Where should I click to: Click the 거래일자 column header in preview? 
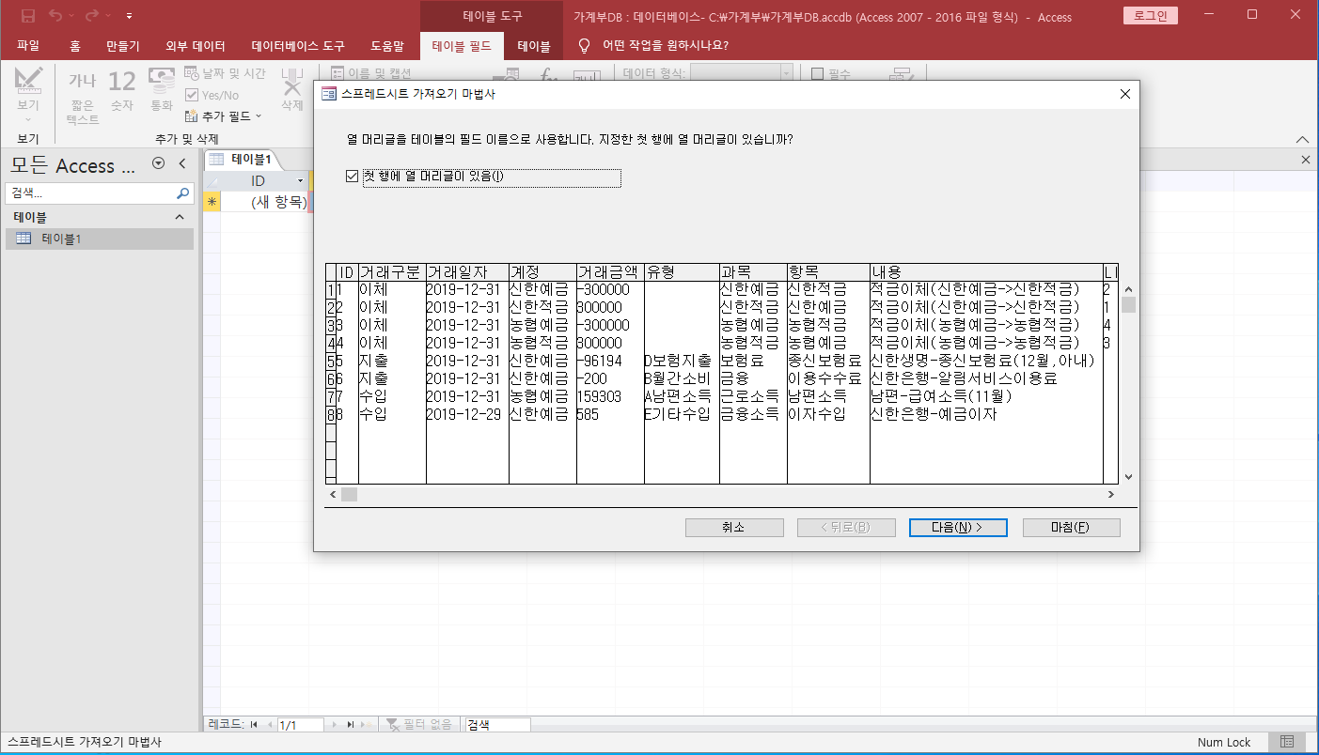(467, 272)
